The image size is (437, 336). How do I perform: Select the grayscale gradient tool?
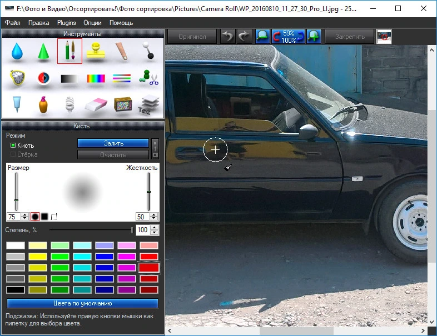(69, 79)
